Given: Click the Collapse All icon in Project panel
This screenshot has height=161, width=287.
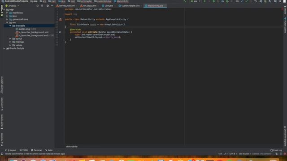Looking at the screenshot, I should pyautogui.click(x=42, y=6).
